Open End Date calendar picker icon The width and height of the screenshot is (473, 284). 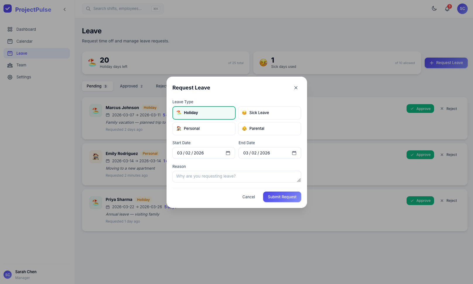(x=294, y=153)
